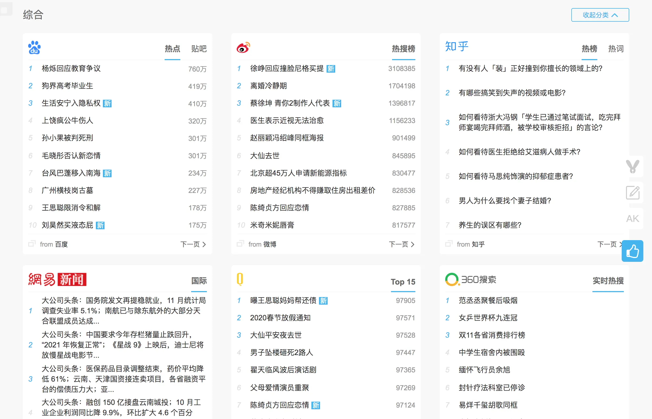Click the AK floating sidebar icon

pos(633,218)
